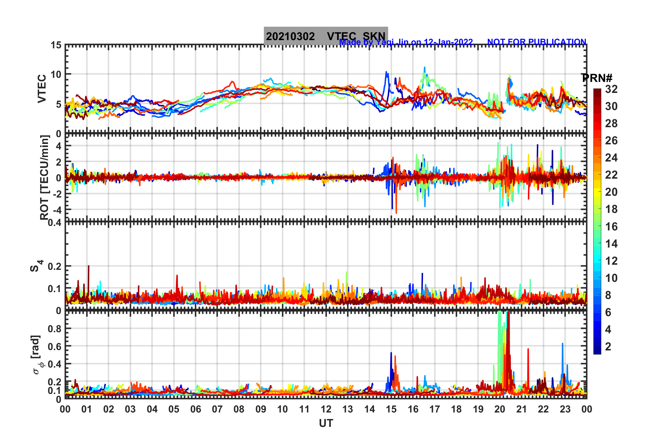The image size is (652, 443).
Task: Click inside the VTEC plot panel
Action: coord(326,89)
